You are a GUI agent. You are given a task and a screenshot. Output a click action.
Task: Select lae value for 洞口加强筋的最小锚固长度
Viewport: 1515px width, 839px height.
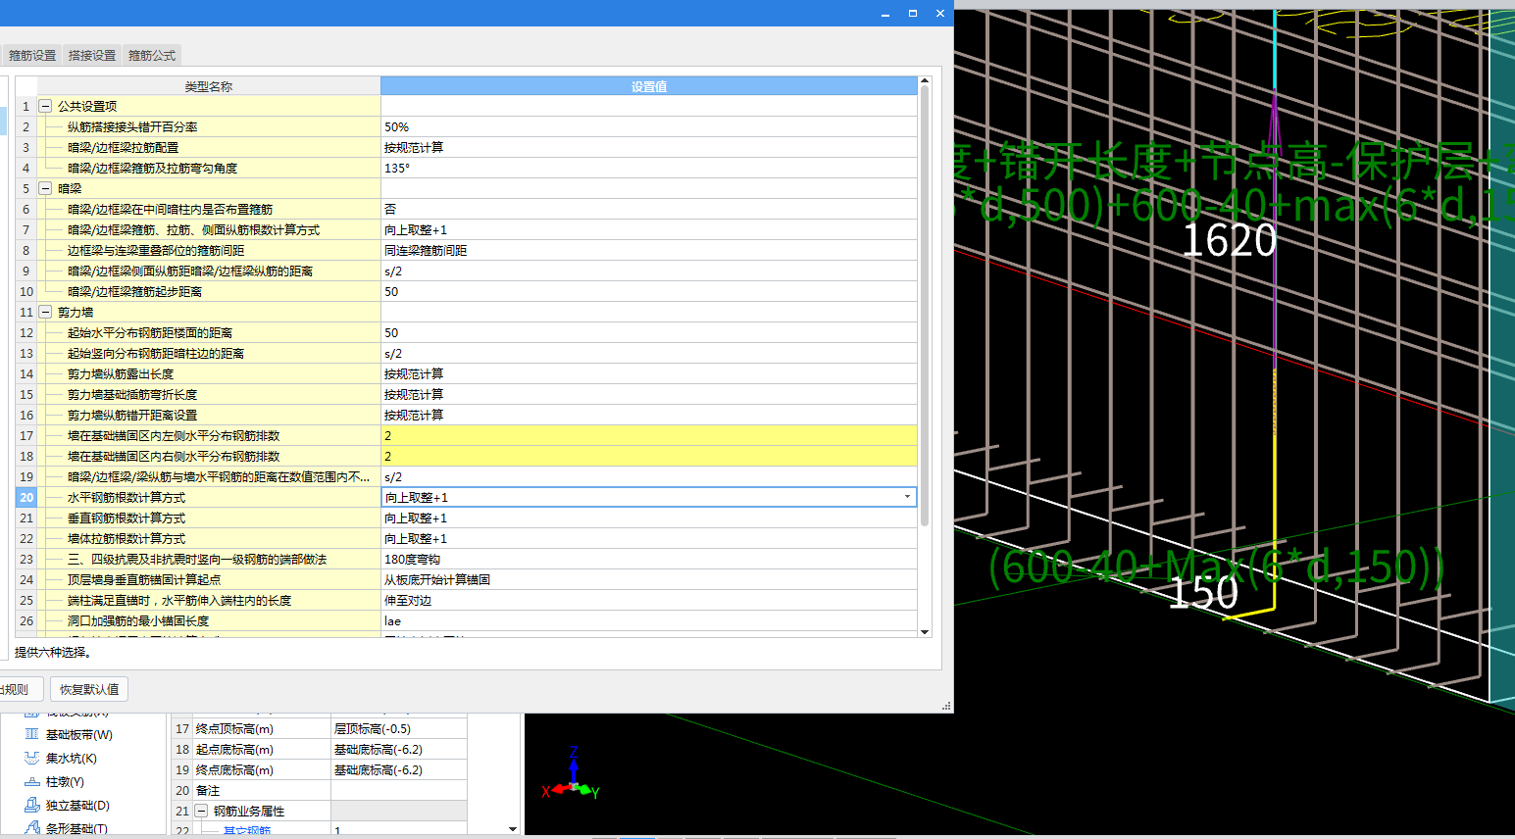point(649,620)
